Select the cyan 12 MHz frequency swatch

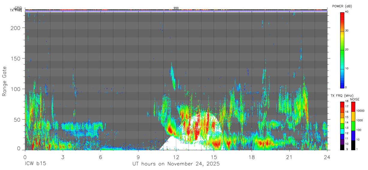[x=342, y=133]
